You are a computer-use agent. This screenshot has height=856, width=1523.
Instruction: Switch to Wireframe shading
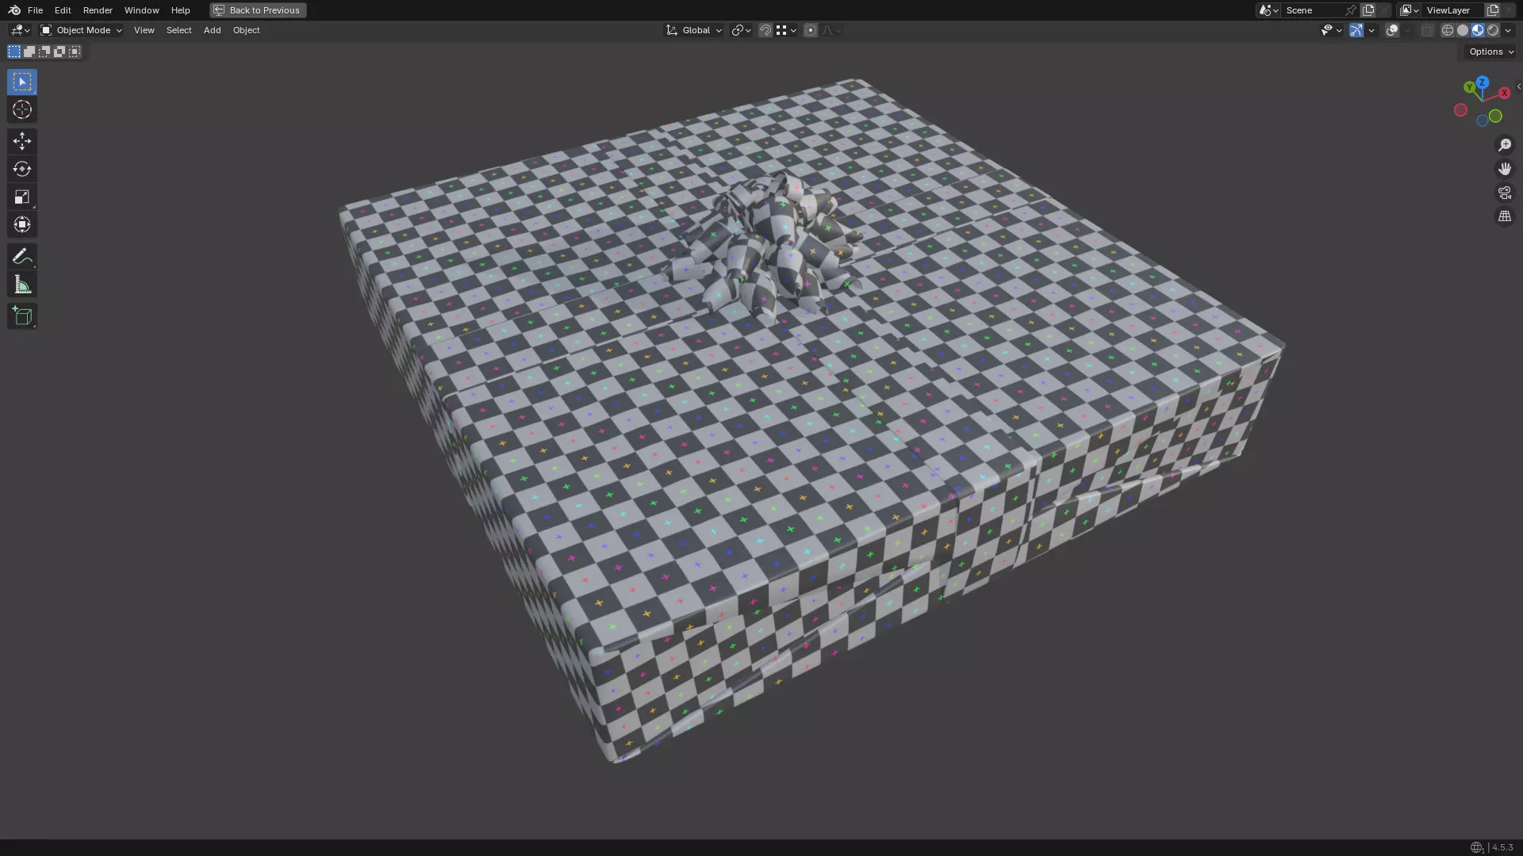tap(1448, 30)
